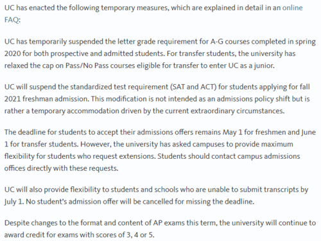
Task: Click the word 'temporary' in the first sentence
Action: pos(118,8)
